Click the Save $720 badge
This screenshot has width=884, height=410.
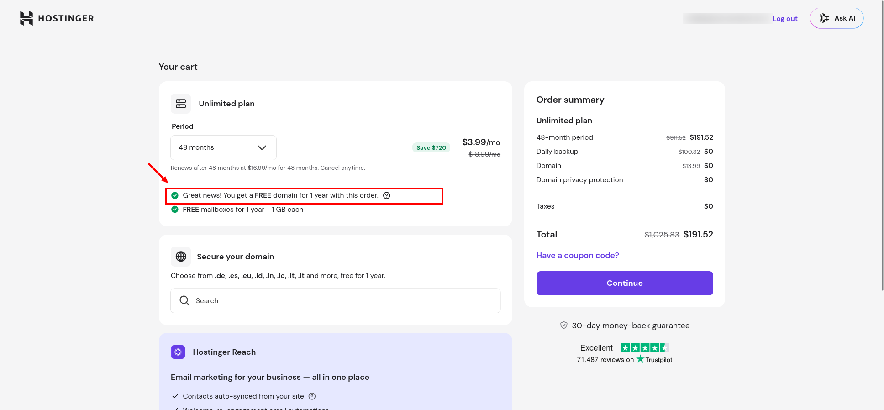pyautogui.click(x=431, y=147)
